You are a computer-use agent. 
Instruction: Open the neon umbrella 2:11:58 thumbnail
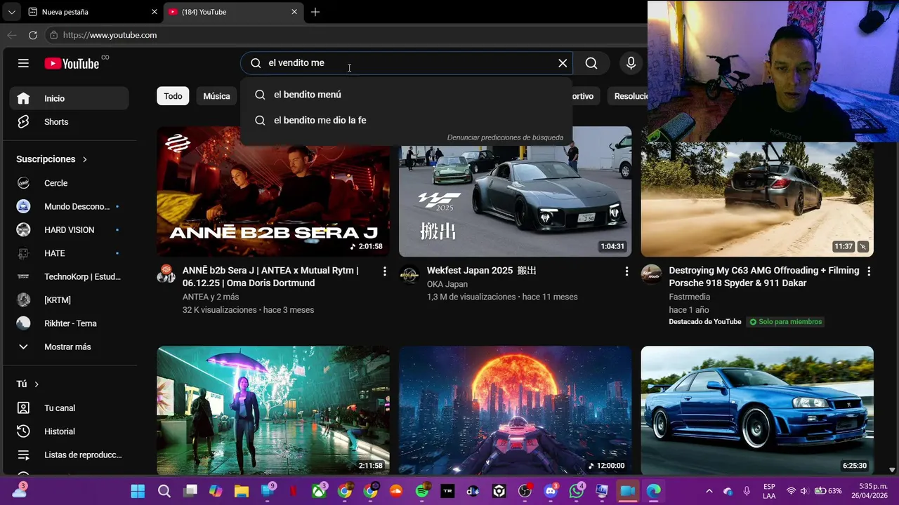(x=273, y=410)
